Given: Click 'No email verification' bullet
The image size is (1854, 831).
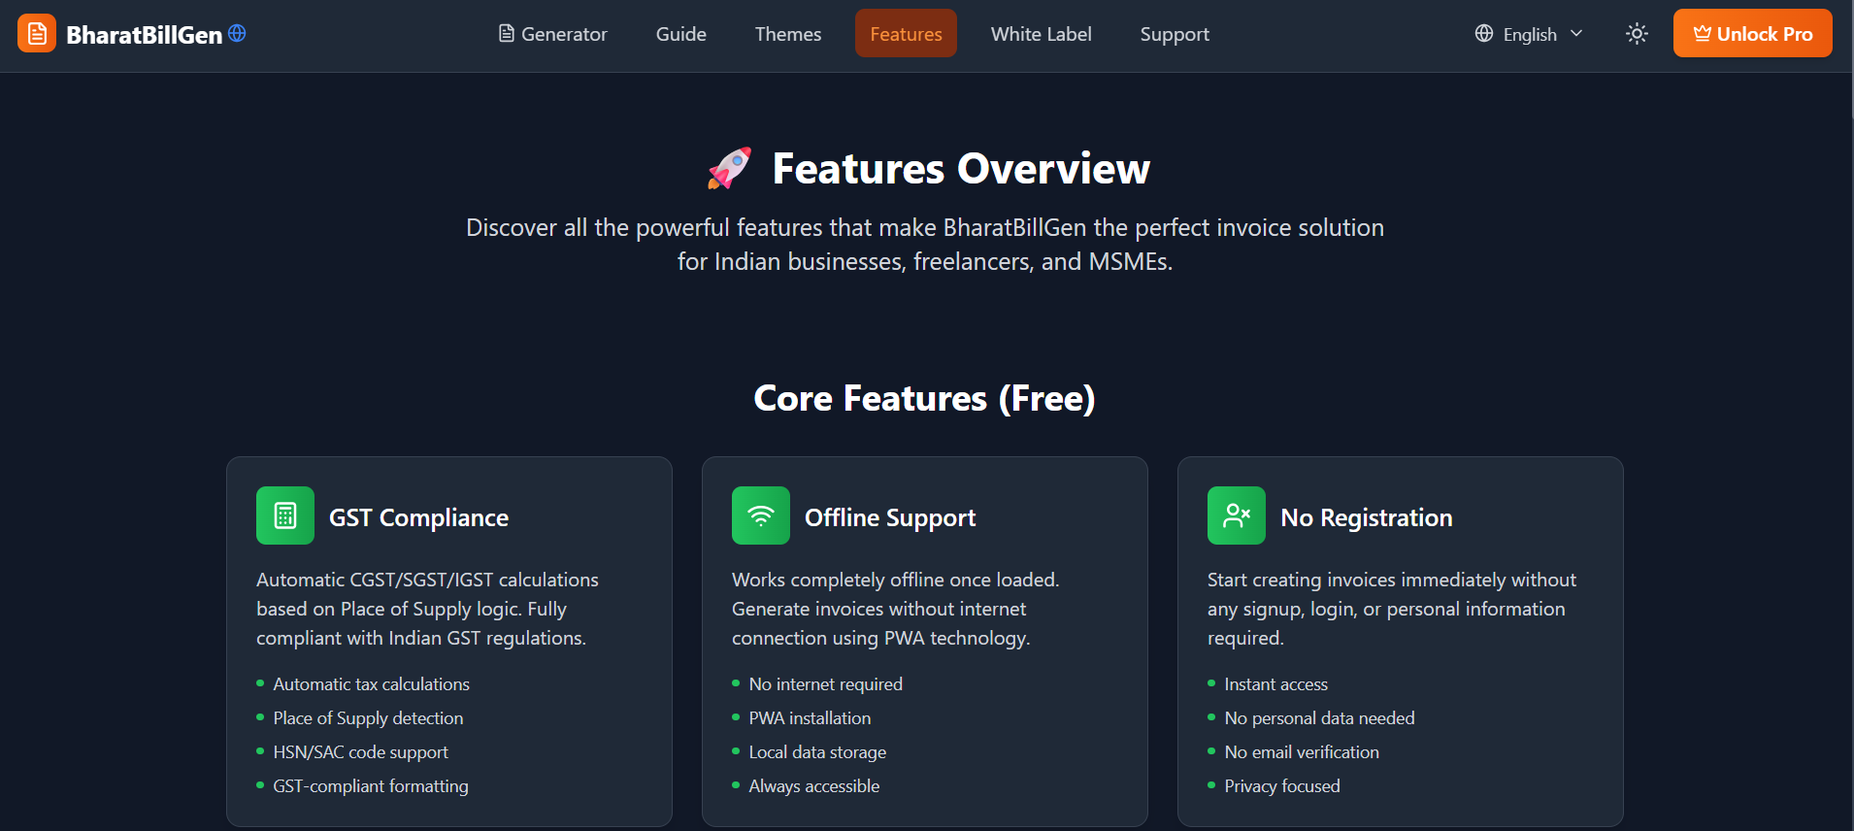Looking at the screenshot, I should (1302, 752).
